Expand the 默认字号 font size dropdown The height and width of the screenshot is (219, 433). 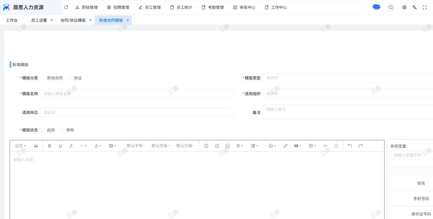(136, 146)
